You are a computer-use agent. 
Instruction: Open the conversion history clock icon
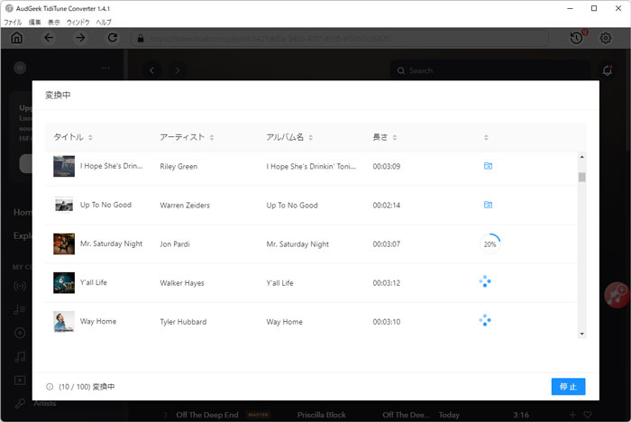point(577,38)
